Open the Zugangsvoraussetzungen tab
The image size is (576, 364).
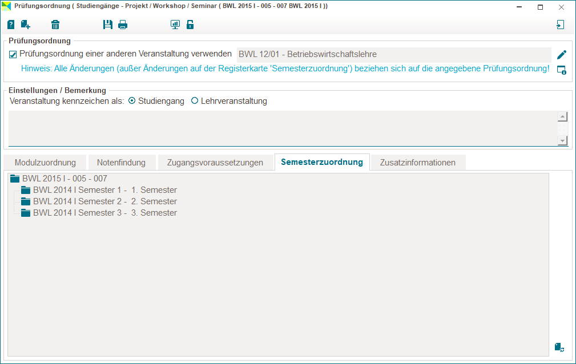click(215, 163)
